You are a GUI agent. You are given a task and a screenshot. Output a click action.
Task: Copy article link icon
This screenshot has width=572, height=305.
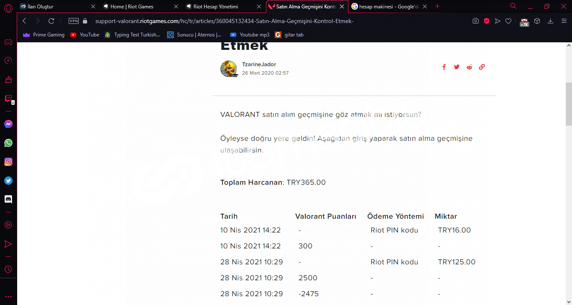[x=482, y=67]
